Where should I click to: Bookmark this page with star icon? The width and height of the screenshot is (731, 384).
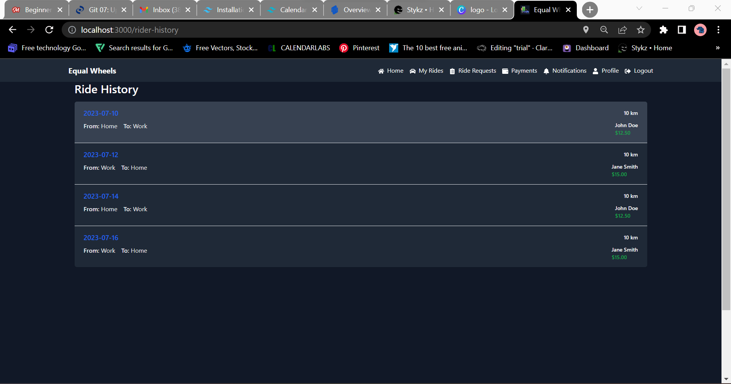coord(641,30)
